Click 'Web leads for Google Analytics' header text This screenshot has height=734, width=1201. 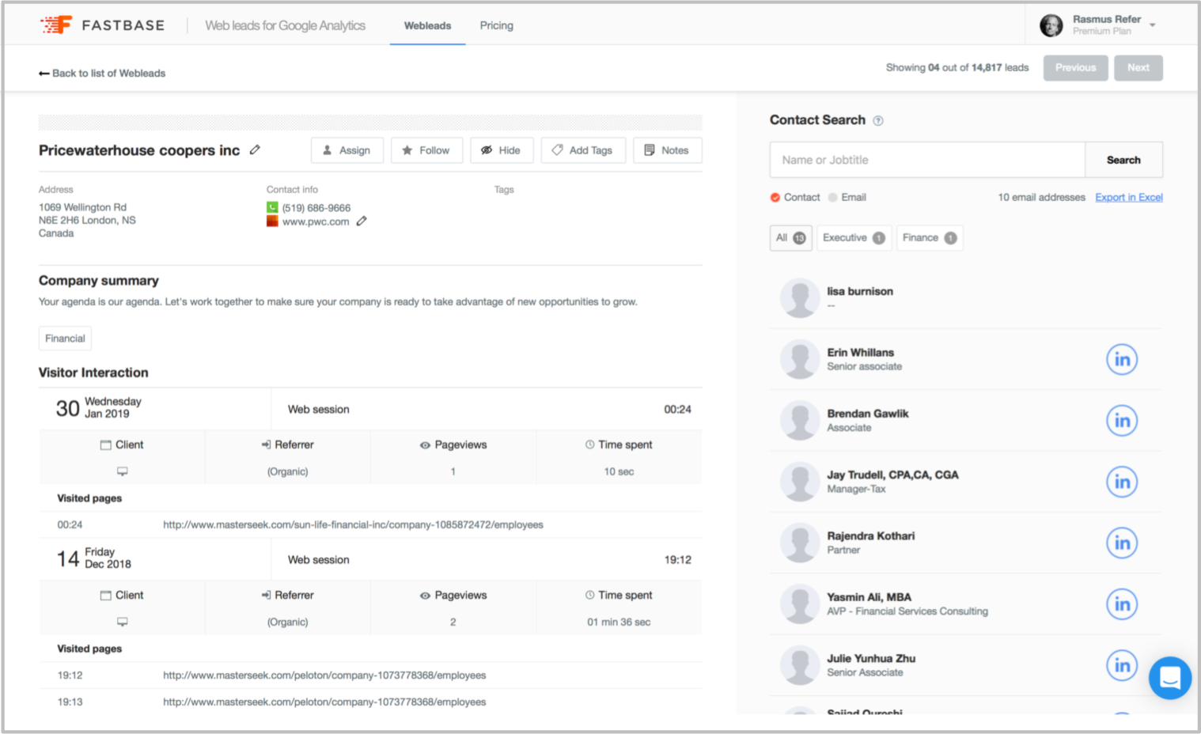pos(285,25)
